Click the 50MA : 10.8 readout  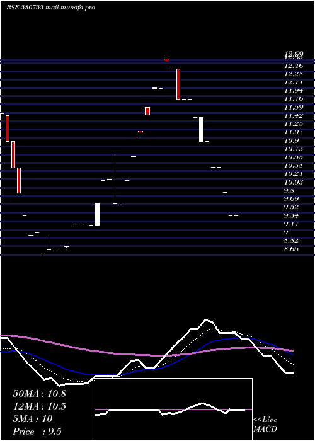coord(39,394)
